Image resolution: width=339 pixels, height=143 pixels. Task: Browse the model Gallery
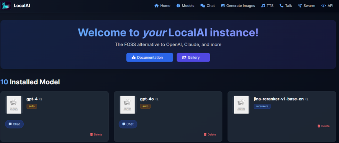(193, 58)
